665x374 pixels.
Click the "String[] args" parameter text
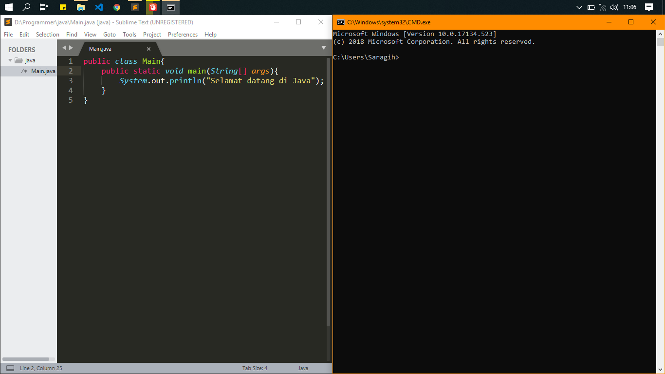click(x=240, y=71)
